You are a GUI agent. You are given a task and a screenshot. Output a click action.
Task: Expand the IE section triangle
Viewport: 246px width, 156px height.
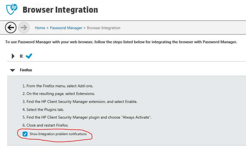(x=13, y=56)
